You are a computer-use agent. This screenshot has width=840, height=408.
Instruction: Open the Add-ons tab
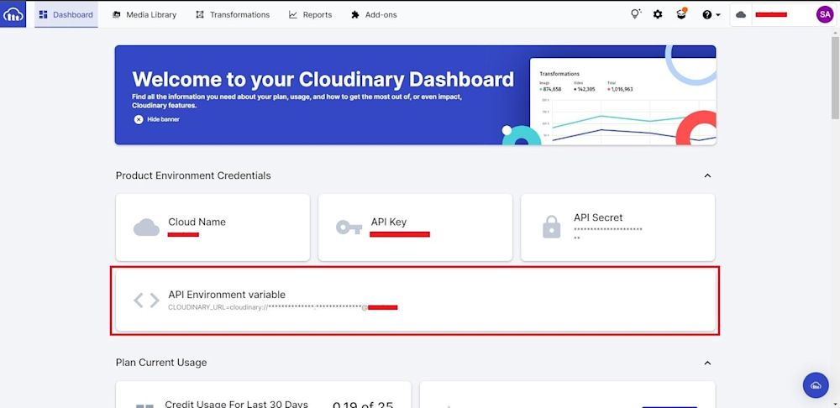coord(374,14)
